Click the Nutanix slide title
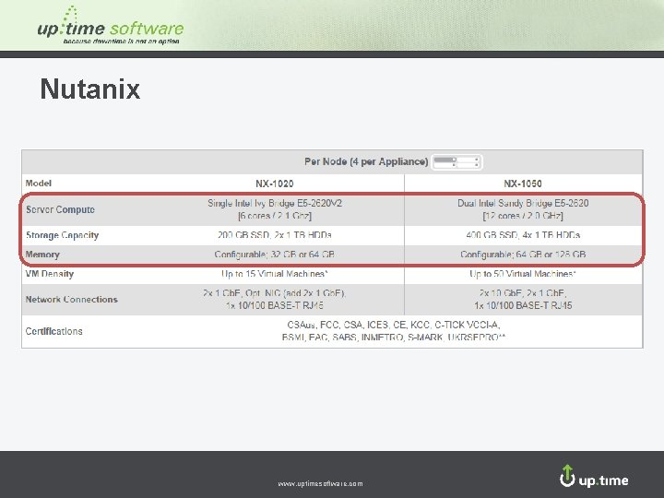The image size is (664, 498). pyautogui.click(x=90, y=89)
